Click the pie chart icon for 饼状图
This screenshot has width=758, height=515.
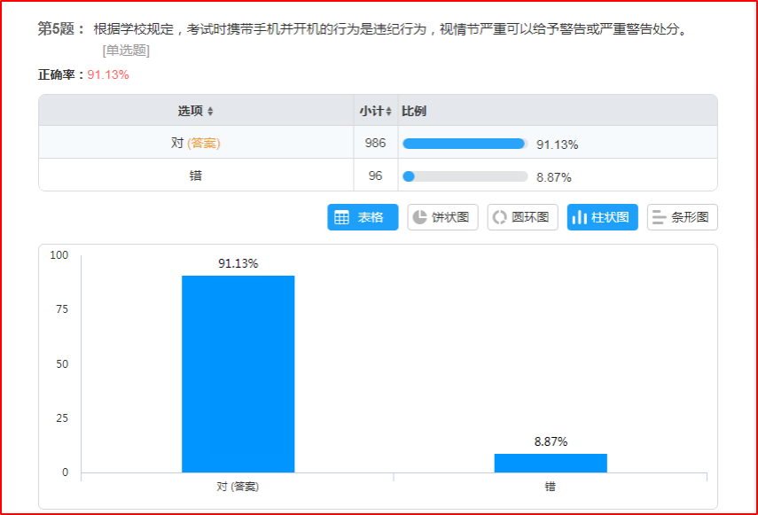pos(420,217)
